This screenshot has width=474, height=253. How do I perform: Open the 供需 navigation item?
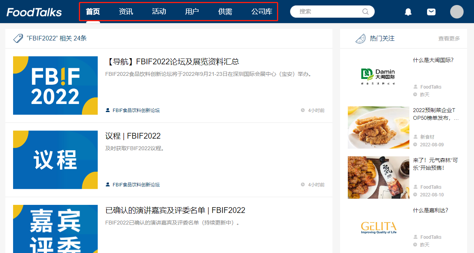point(225,12)
